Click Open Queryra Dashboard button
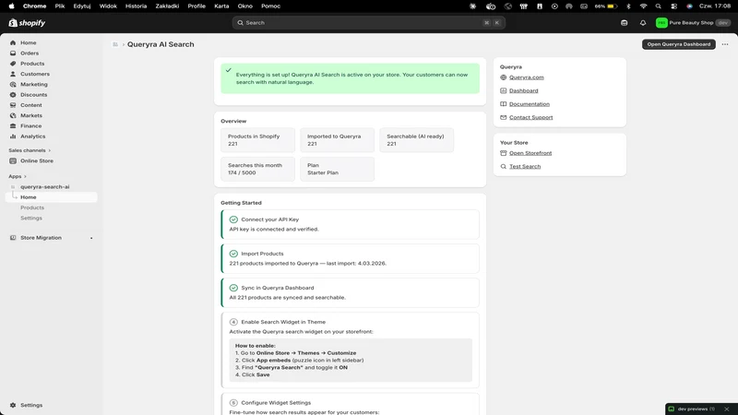 pos(679,44)
